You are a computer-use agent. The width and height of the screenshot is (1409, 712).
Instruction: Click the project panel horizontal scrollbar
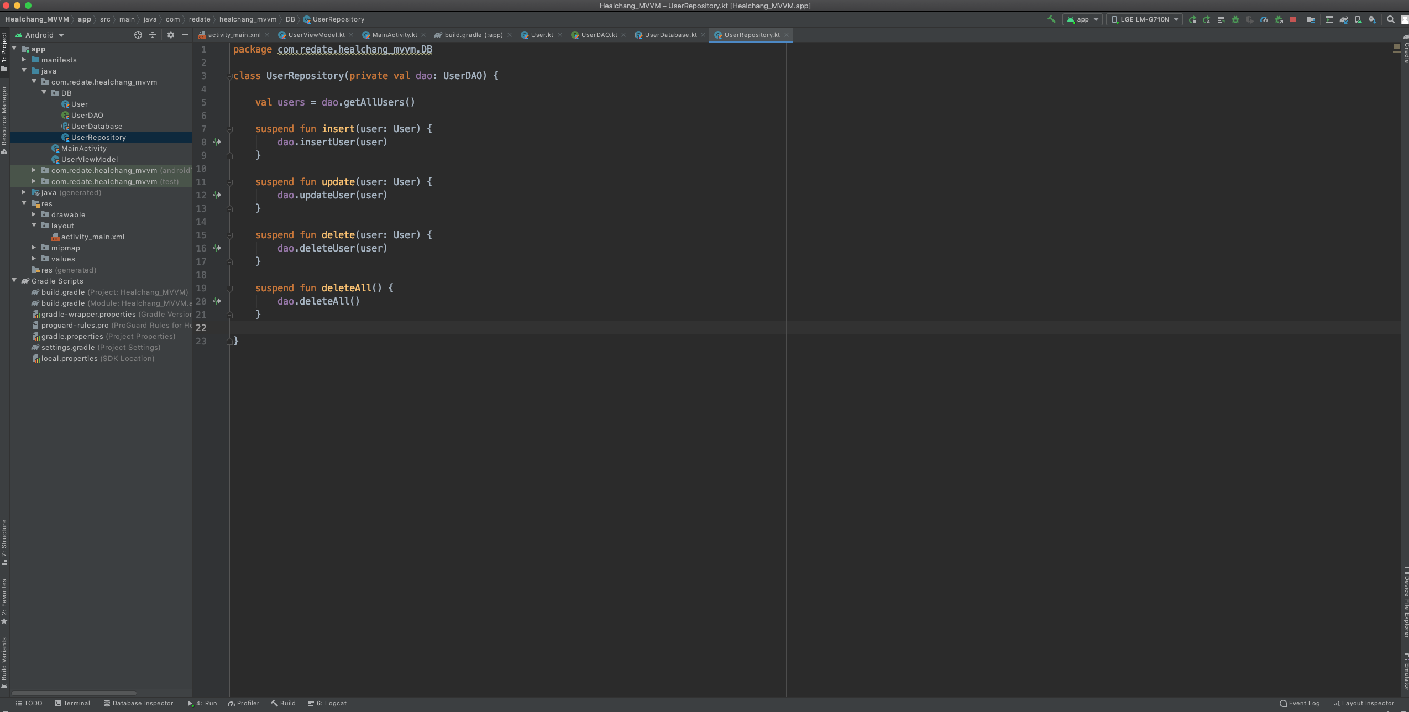coord(74,693)
